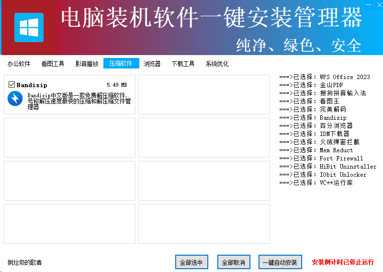This screenshot has width=383, height=272.
Task: Click the IObit Unlocker log entry
Action: (323, 174)
